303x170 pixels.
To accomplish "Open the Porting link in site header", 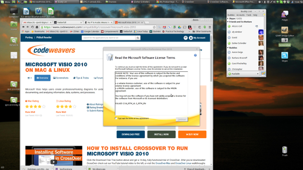I will (29, 38).
